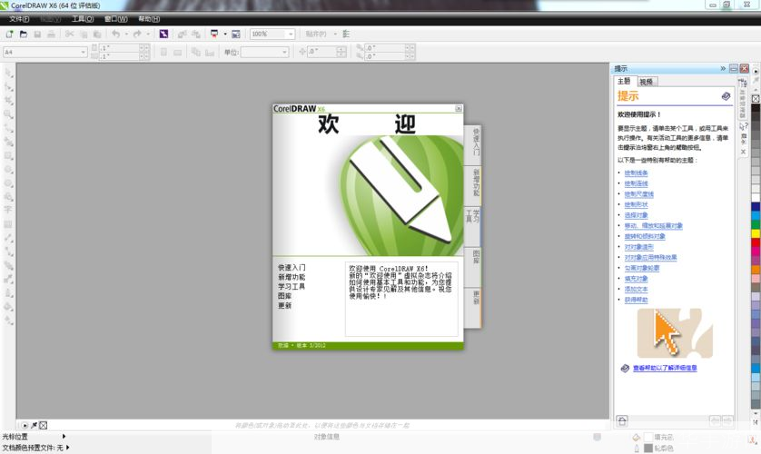
Task: Click the Print icon in toolbar
Action: 51,34
